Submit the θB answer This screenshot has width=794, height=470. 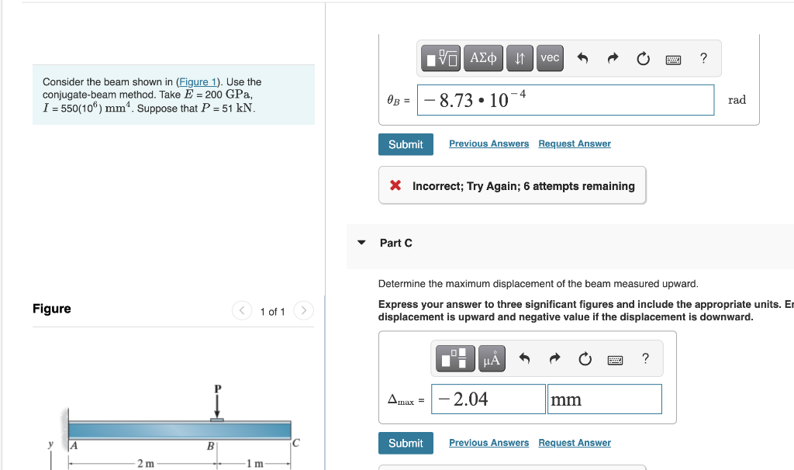tap(406, 144)
